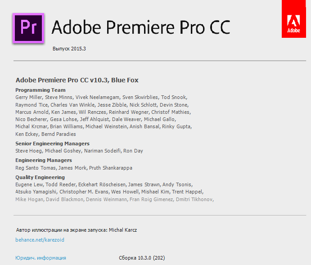Click the 'Programming Team' heading
The image size is (311, 265).
(x=41, y=90)
